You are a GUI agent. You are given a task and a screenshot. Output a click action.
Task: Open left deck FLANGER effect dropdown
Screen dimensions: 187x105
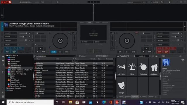pyautogui.click(x=11, y=33)
